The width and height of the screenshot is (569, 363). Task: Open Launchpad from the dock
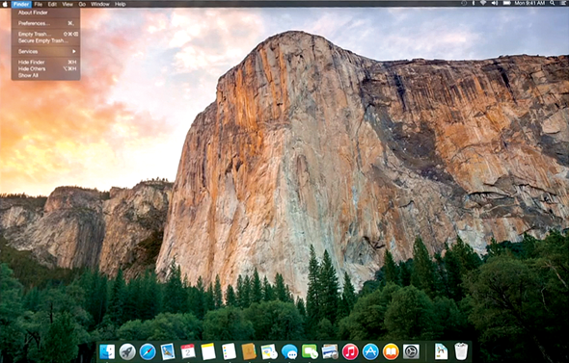127,351
